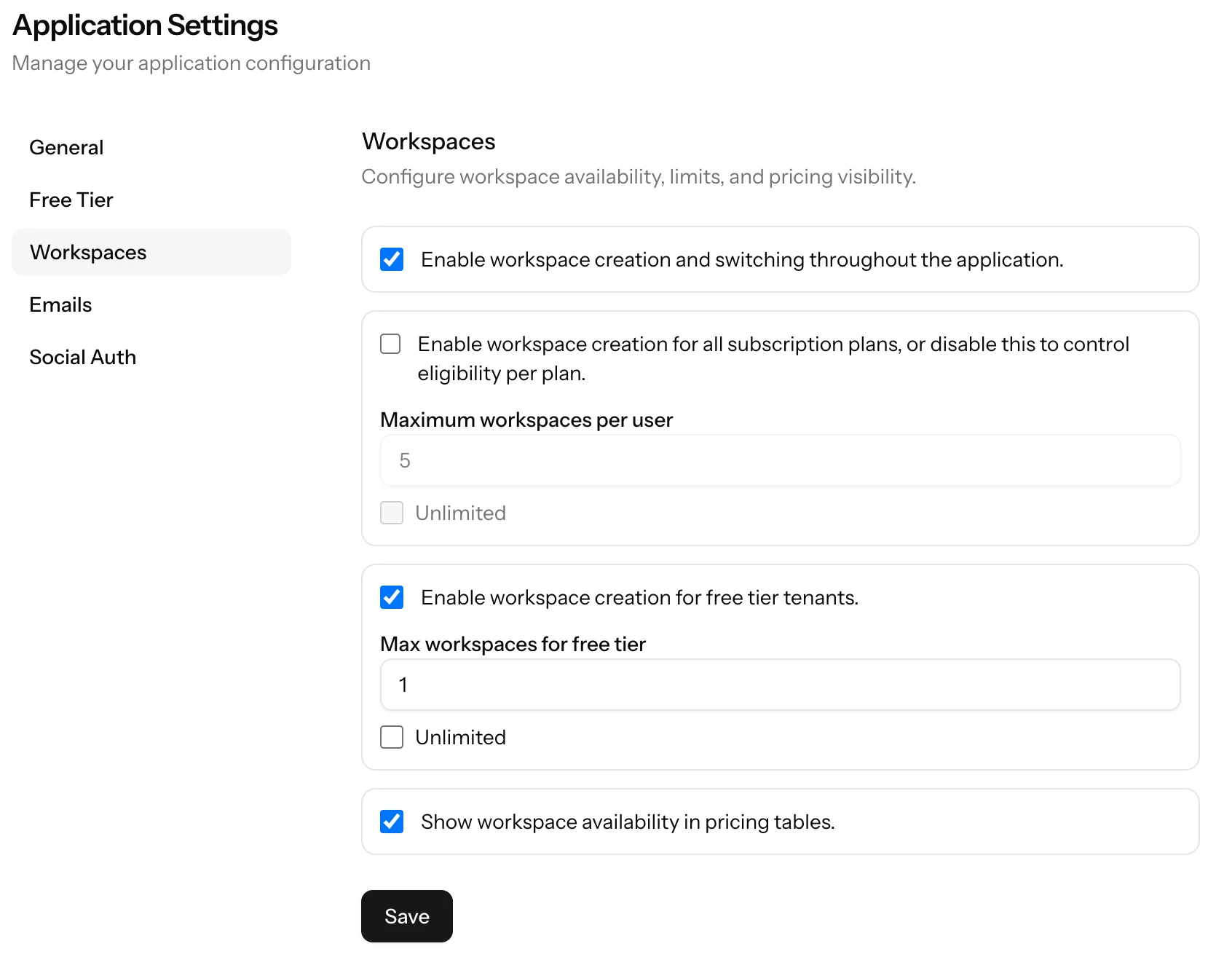This screenshot has width=1216, height=957.
Task: Disable workspace creation and switching throughout the application
Action: [391, 259]
